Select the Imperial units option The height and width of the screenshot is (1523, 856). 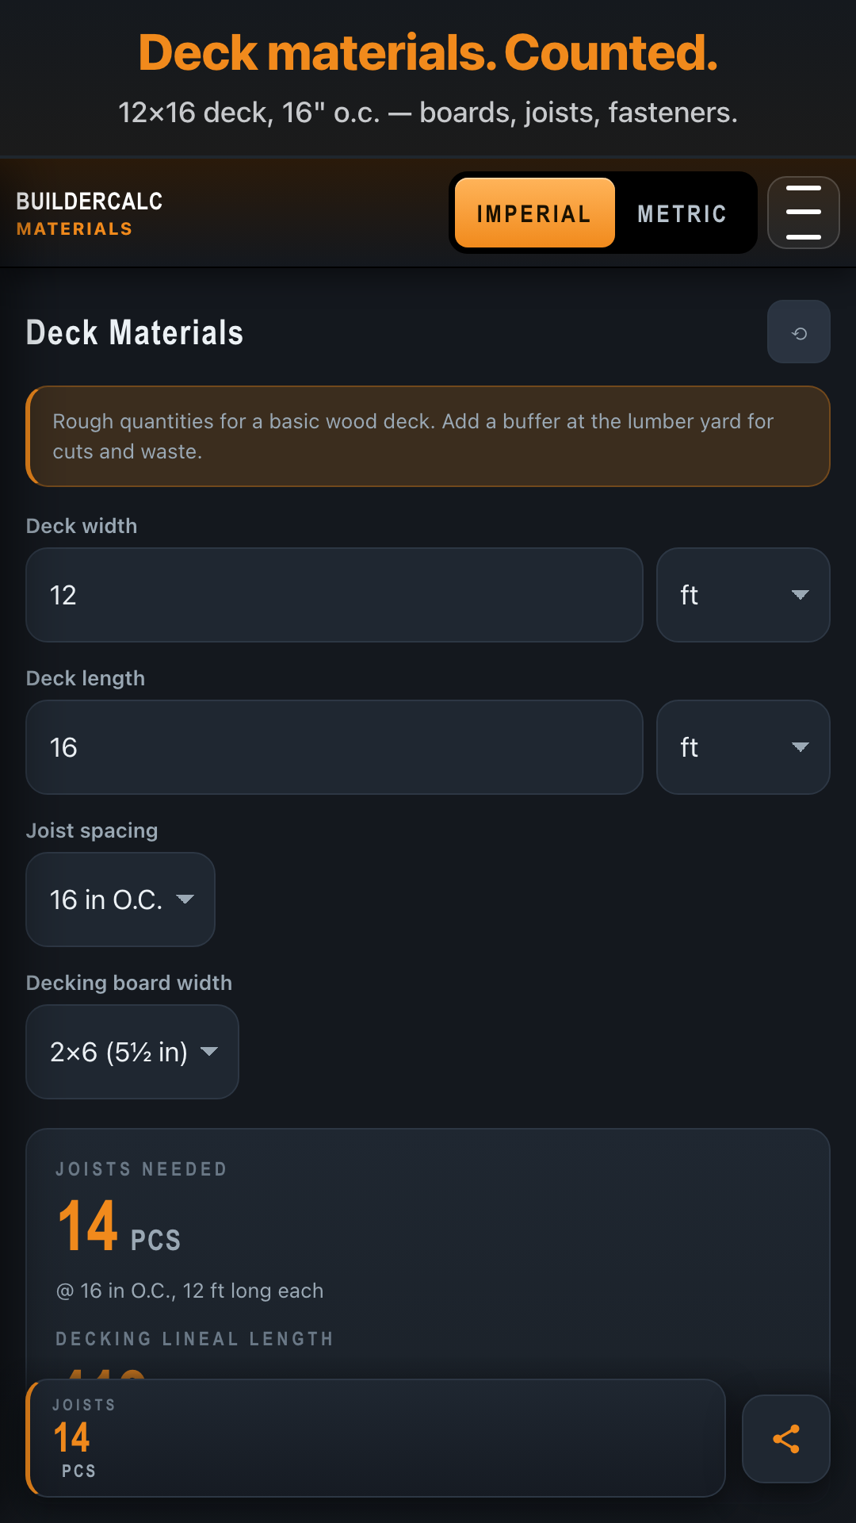tap(534, 213)
